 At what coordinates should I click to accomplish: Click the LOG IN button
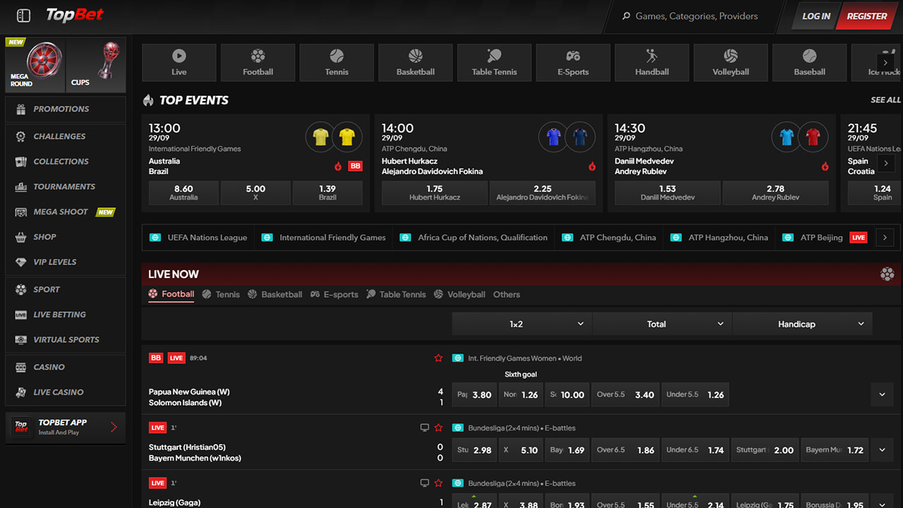[x=816, y=16]
